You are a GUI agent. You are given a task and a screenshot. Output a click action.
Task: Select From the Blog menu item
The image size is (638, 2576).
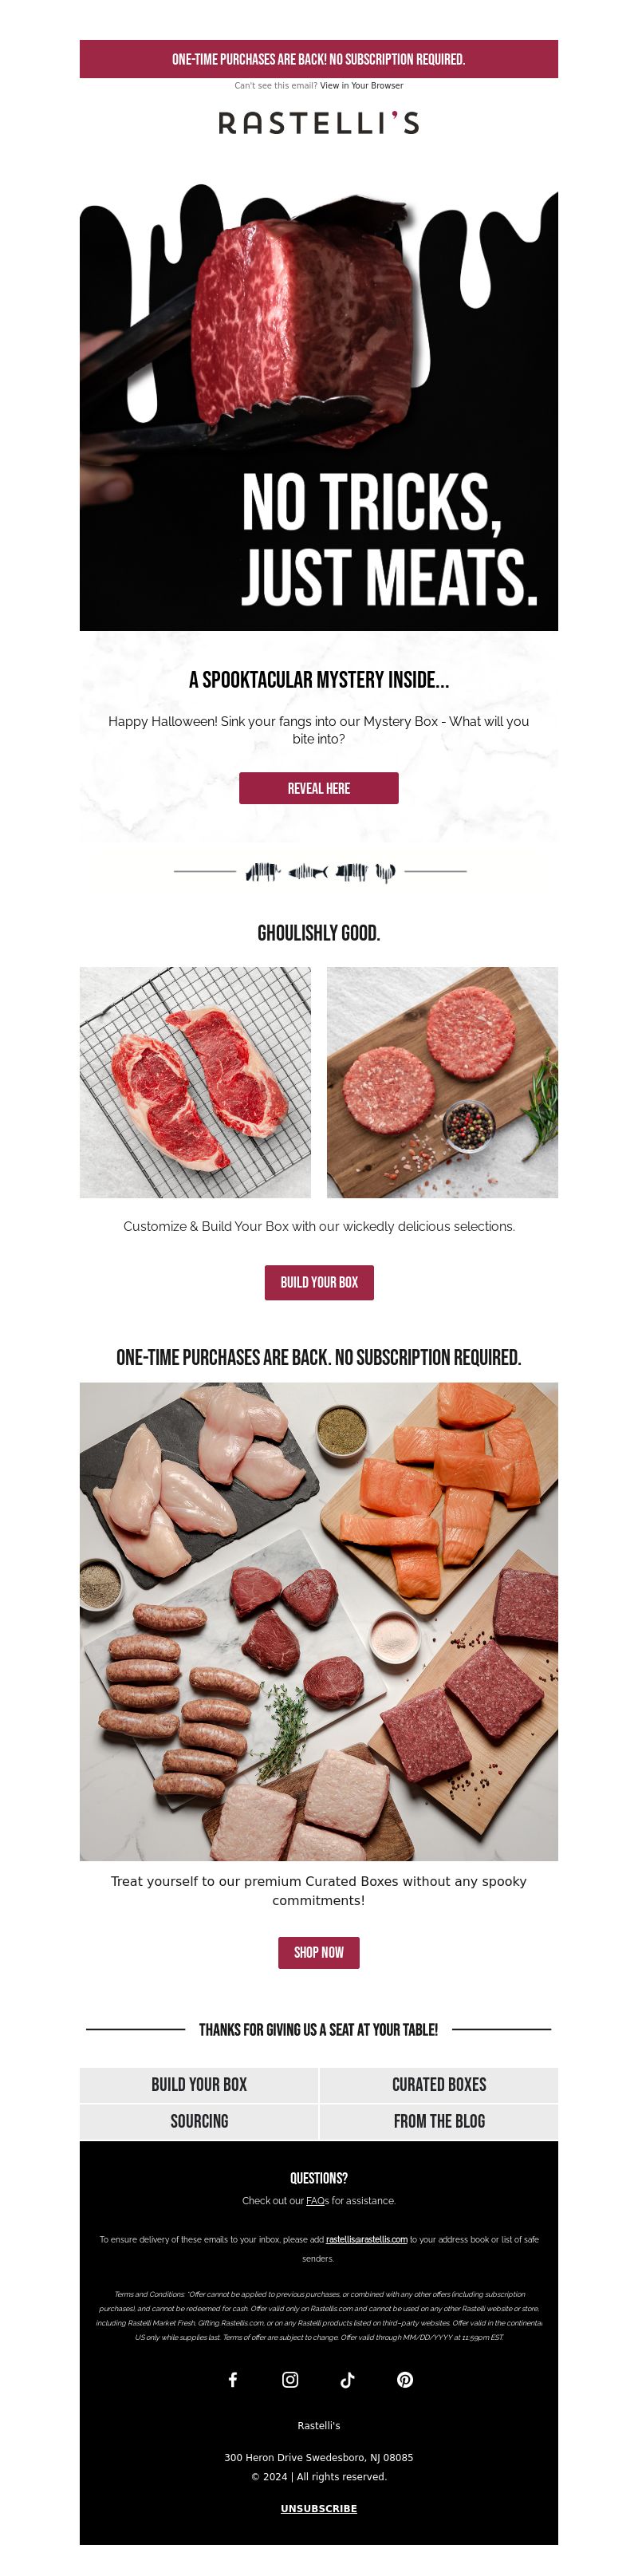pyautogui.click(x=439, y=2121)
